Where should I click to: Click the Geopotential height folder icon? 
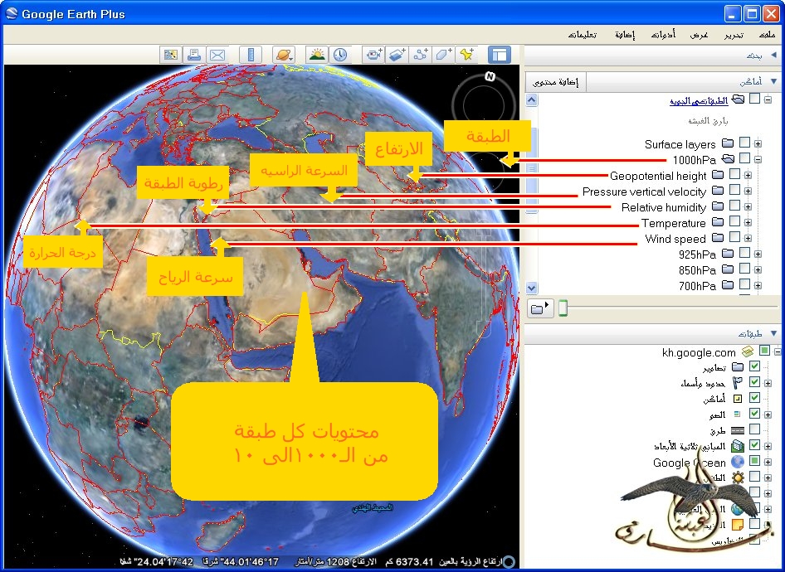pyautogui.click(x=718, y=175)
